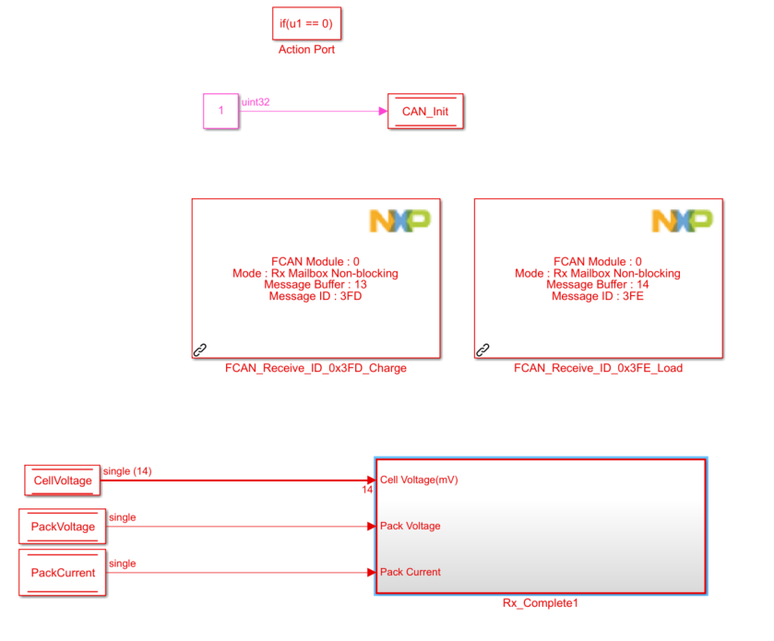Screen dimensions: 774x641
Task: Click the NXP logo on the Charge receive block
Action: click(400, 220)
